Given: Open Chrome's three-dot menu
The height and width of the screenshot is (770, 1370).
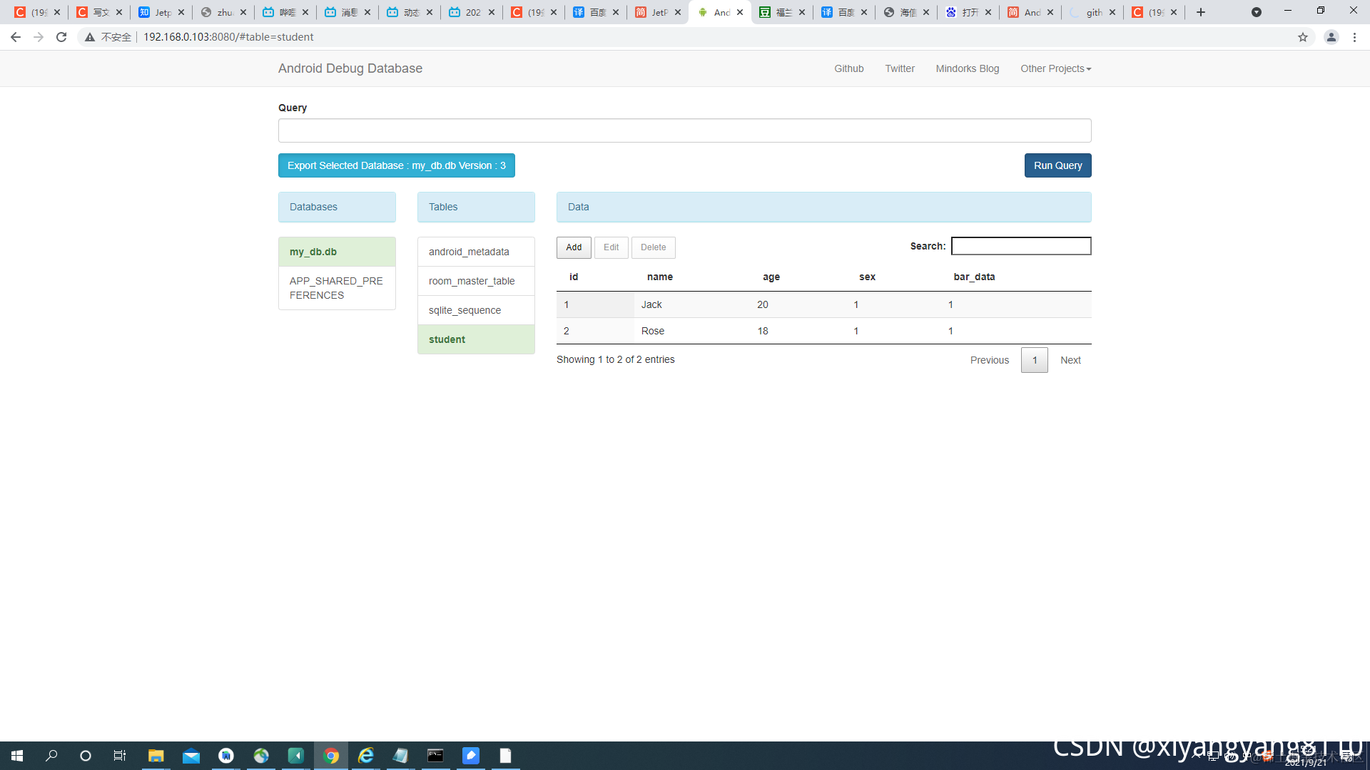Looking at the screenshot, I should coord(1354,37).
